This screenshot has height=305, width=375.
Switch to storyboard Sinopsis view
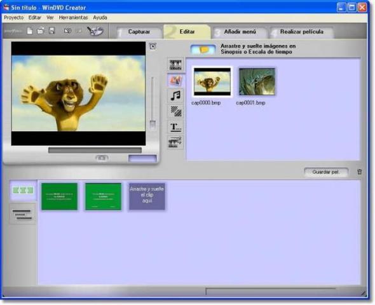click(x=23, y=190)
